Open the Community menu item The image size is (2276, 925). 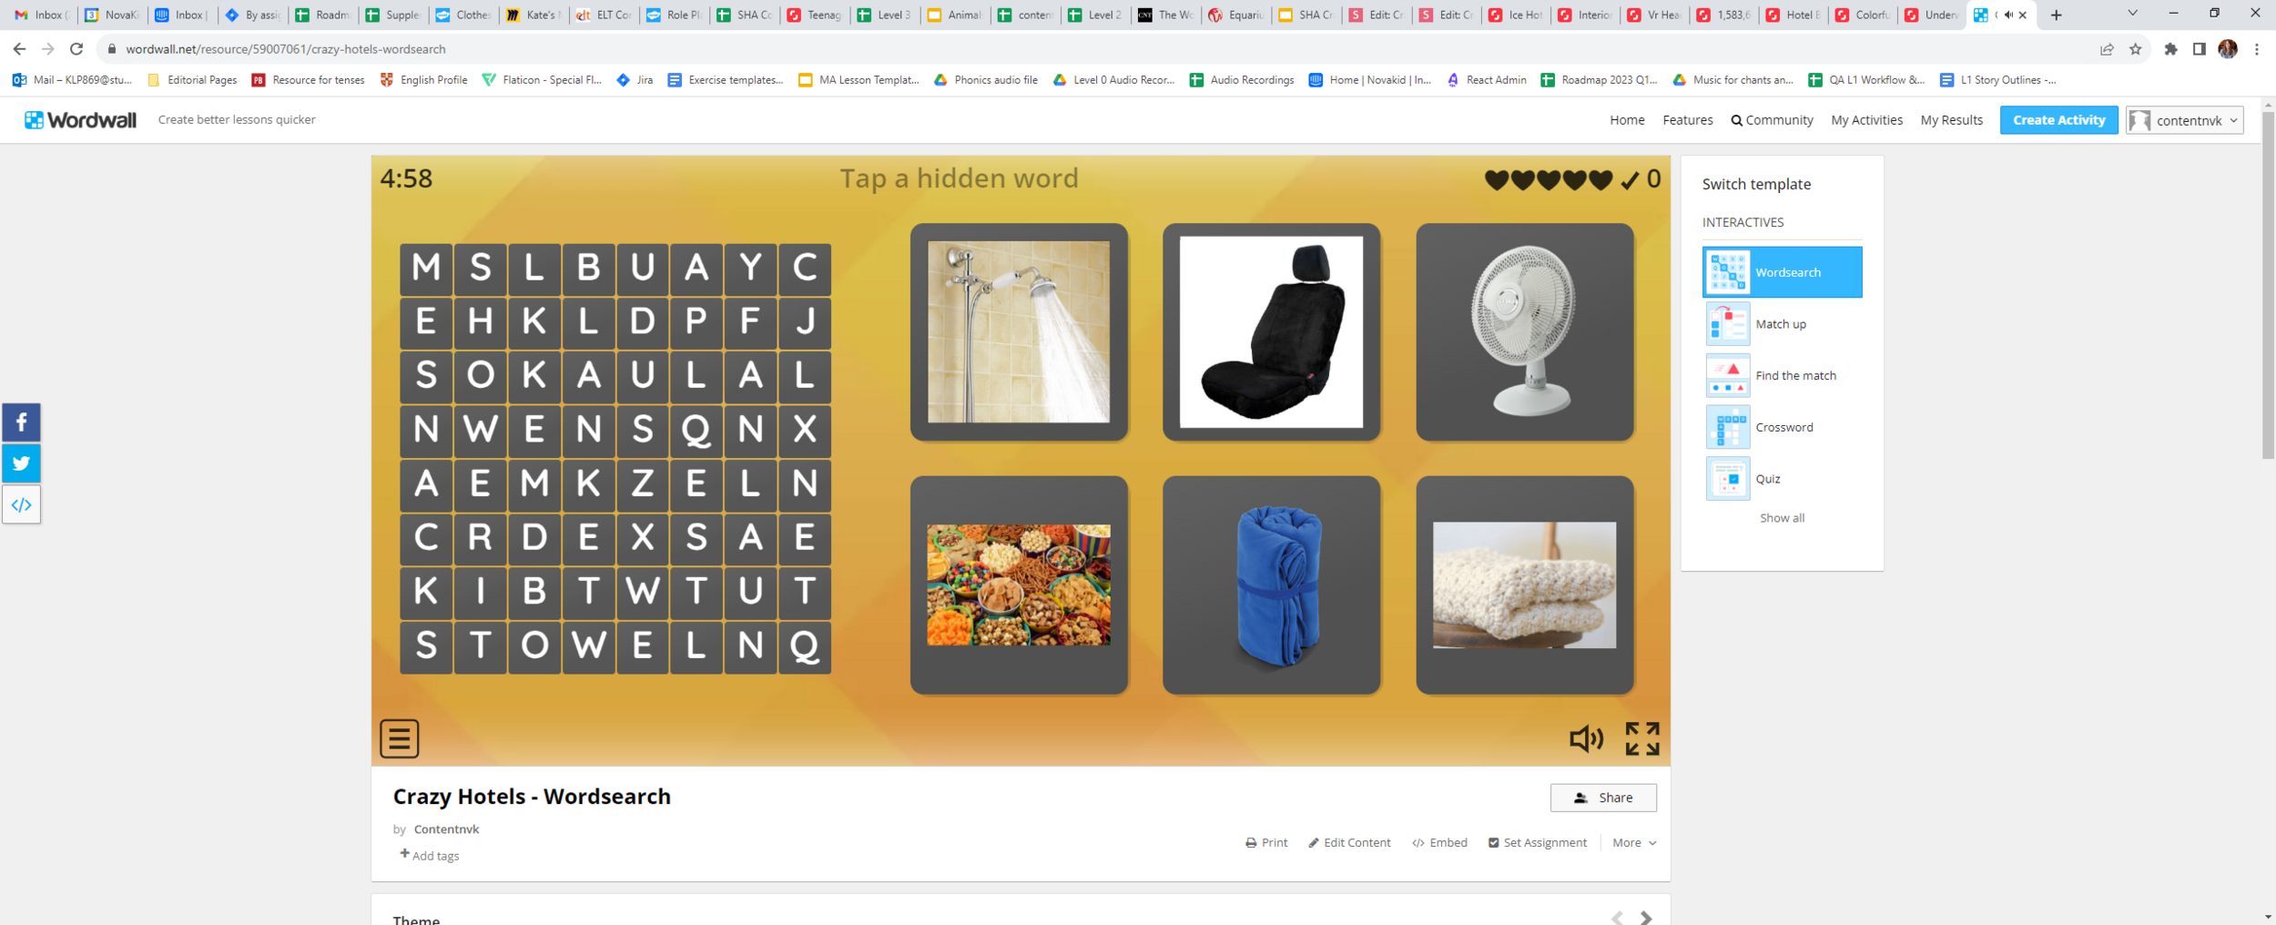1772,120
